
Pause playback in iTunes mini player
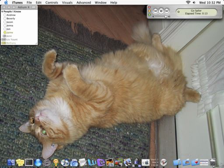coord(161,11)
